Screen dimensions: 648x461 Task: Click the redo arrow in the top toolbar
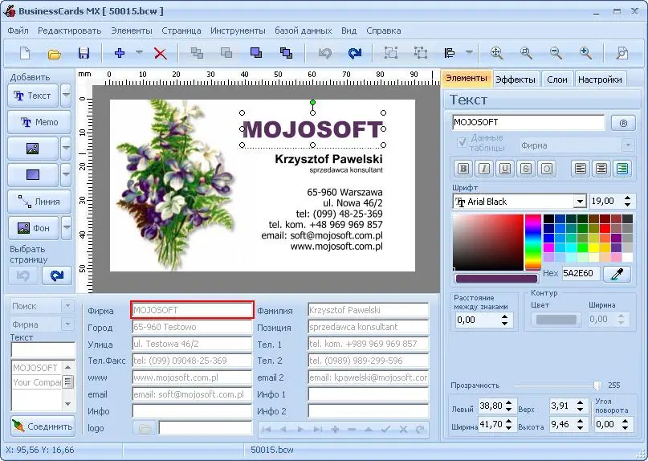355,53
